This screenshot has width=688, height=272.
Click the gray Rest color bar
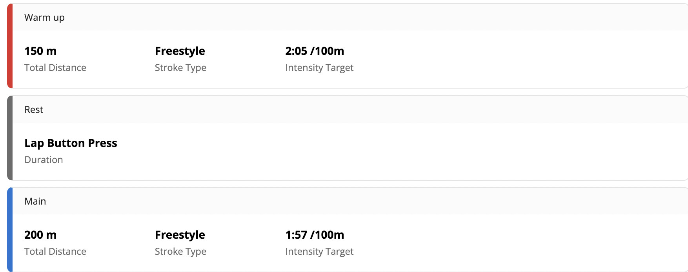[x=10, y=138]
